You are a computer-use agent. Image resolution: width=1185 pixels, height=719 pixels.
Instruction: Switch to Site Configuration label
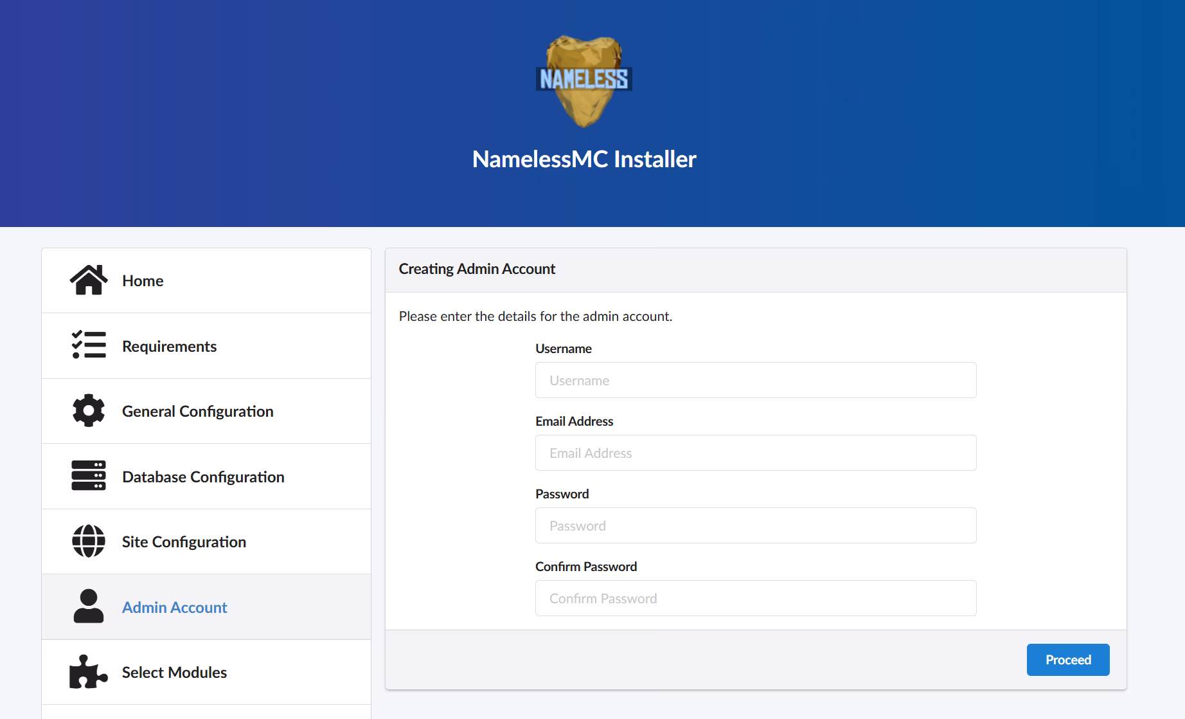[184, 542]
